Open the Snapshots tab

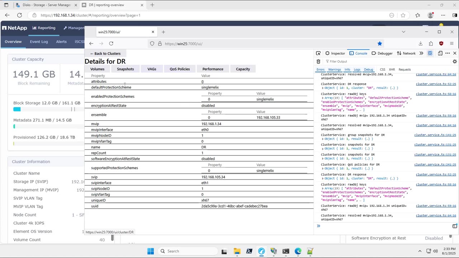pos(125,69)
